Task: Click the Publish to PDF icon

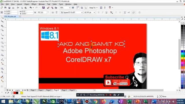Action: 56,8
